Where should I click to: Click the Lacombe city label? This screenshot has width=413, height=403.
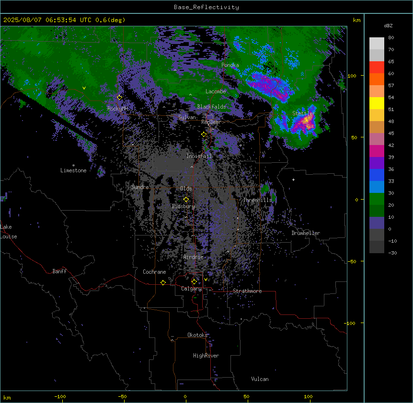[216, 91]
